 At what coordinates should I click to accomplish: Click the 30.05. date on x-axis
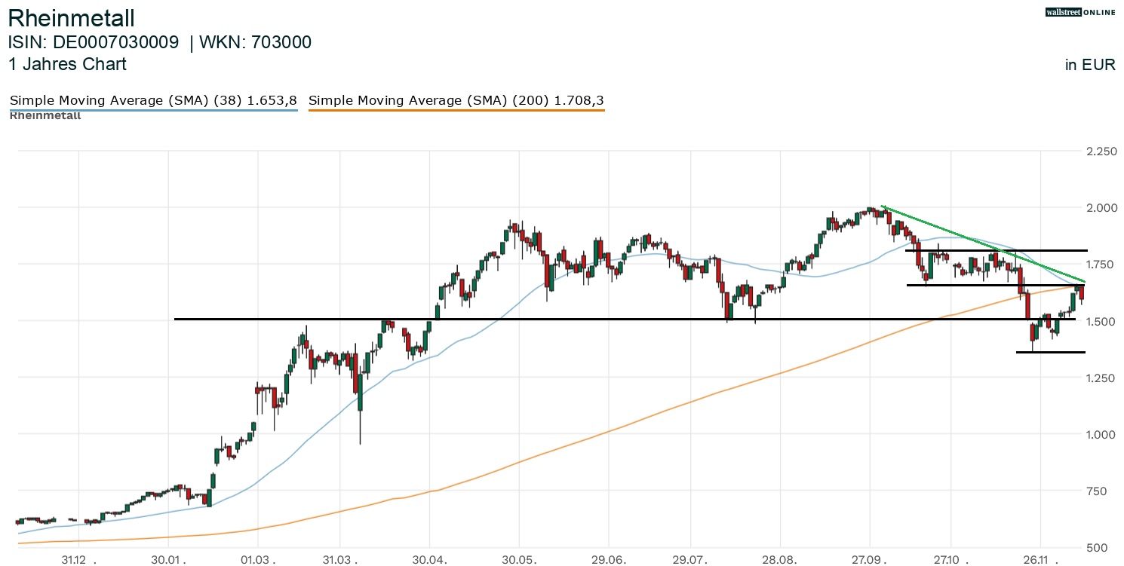pos(519,560)
